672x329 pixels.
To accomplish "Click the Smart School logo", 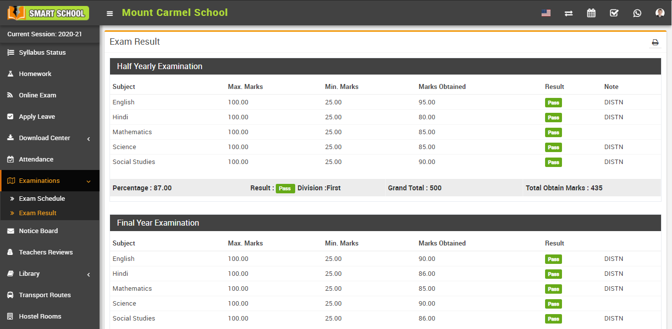I will click(47, 12).
